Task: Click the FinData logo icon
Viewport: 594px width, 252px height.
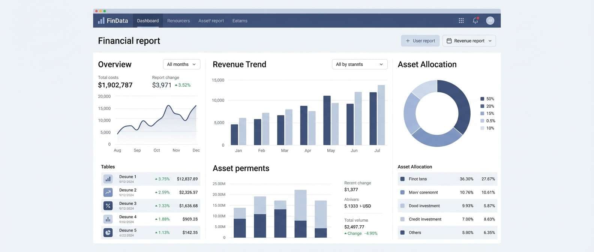Action: (x=101, y=21)
